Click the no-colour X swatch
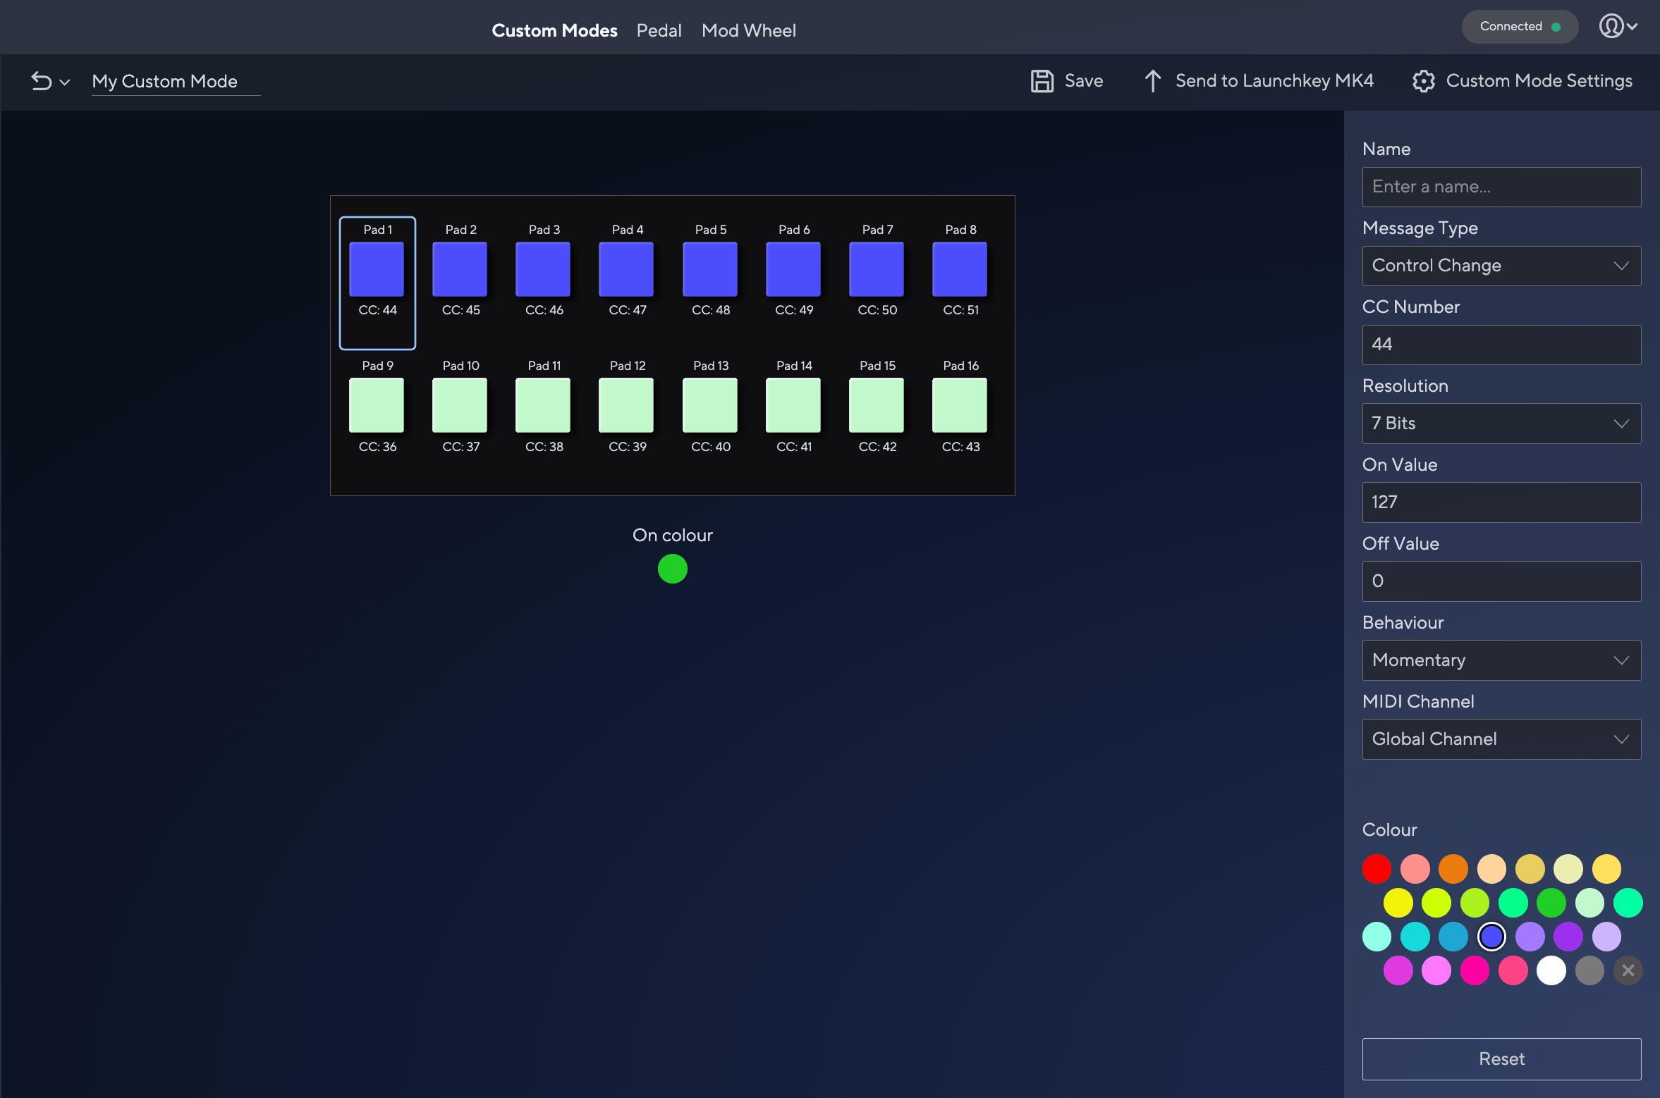This screenshot has width=1660, height=1098. click(x=1628, y=970)
